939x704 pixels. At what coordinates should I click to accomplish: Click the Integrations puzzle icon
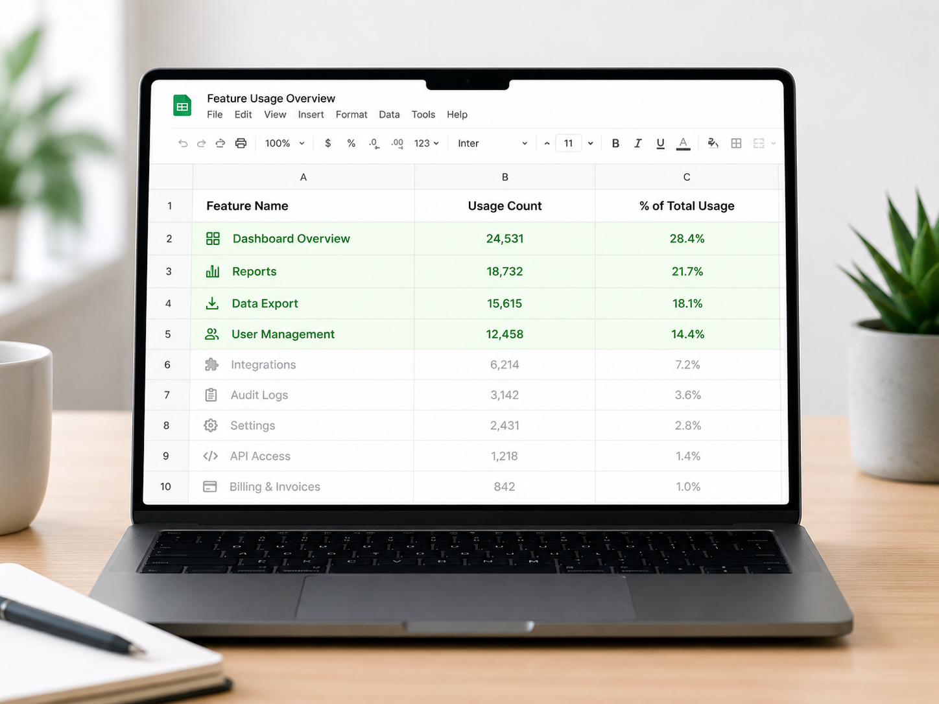point(211,364)
